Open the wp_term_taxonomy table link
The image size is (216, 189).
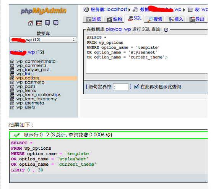36,99
